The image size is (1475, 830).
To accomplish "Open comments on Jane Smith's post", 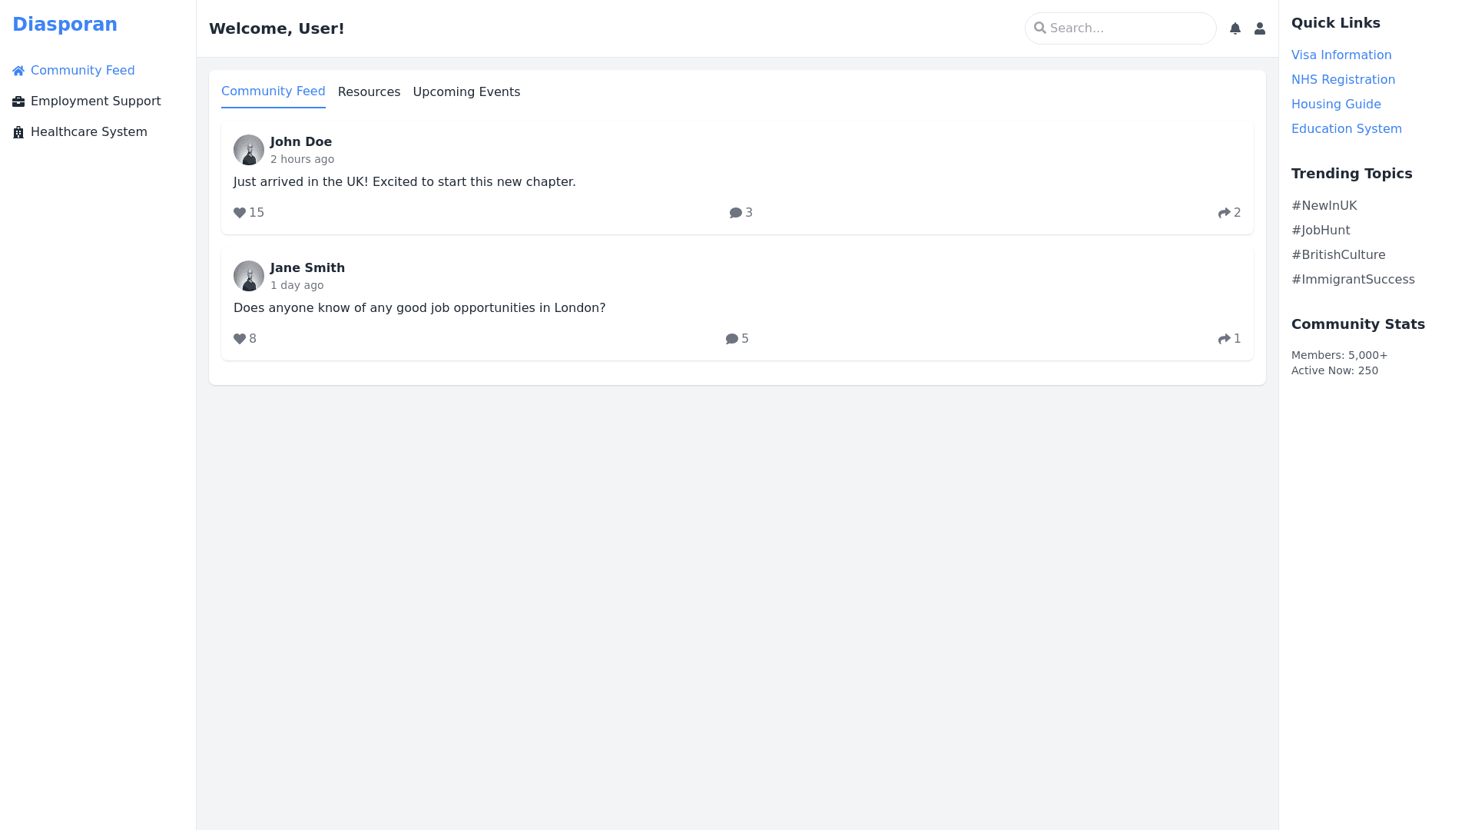I will [x=732, y=339].
